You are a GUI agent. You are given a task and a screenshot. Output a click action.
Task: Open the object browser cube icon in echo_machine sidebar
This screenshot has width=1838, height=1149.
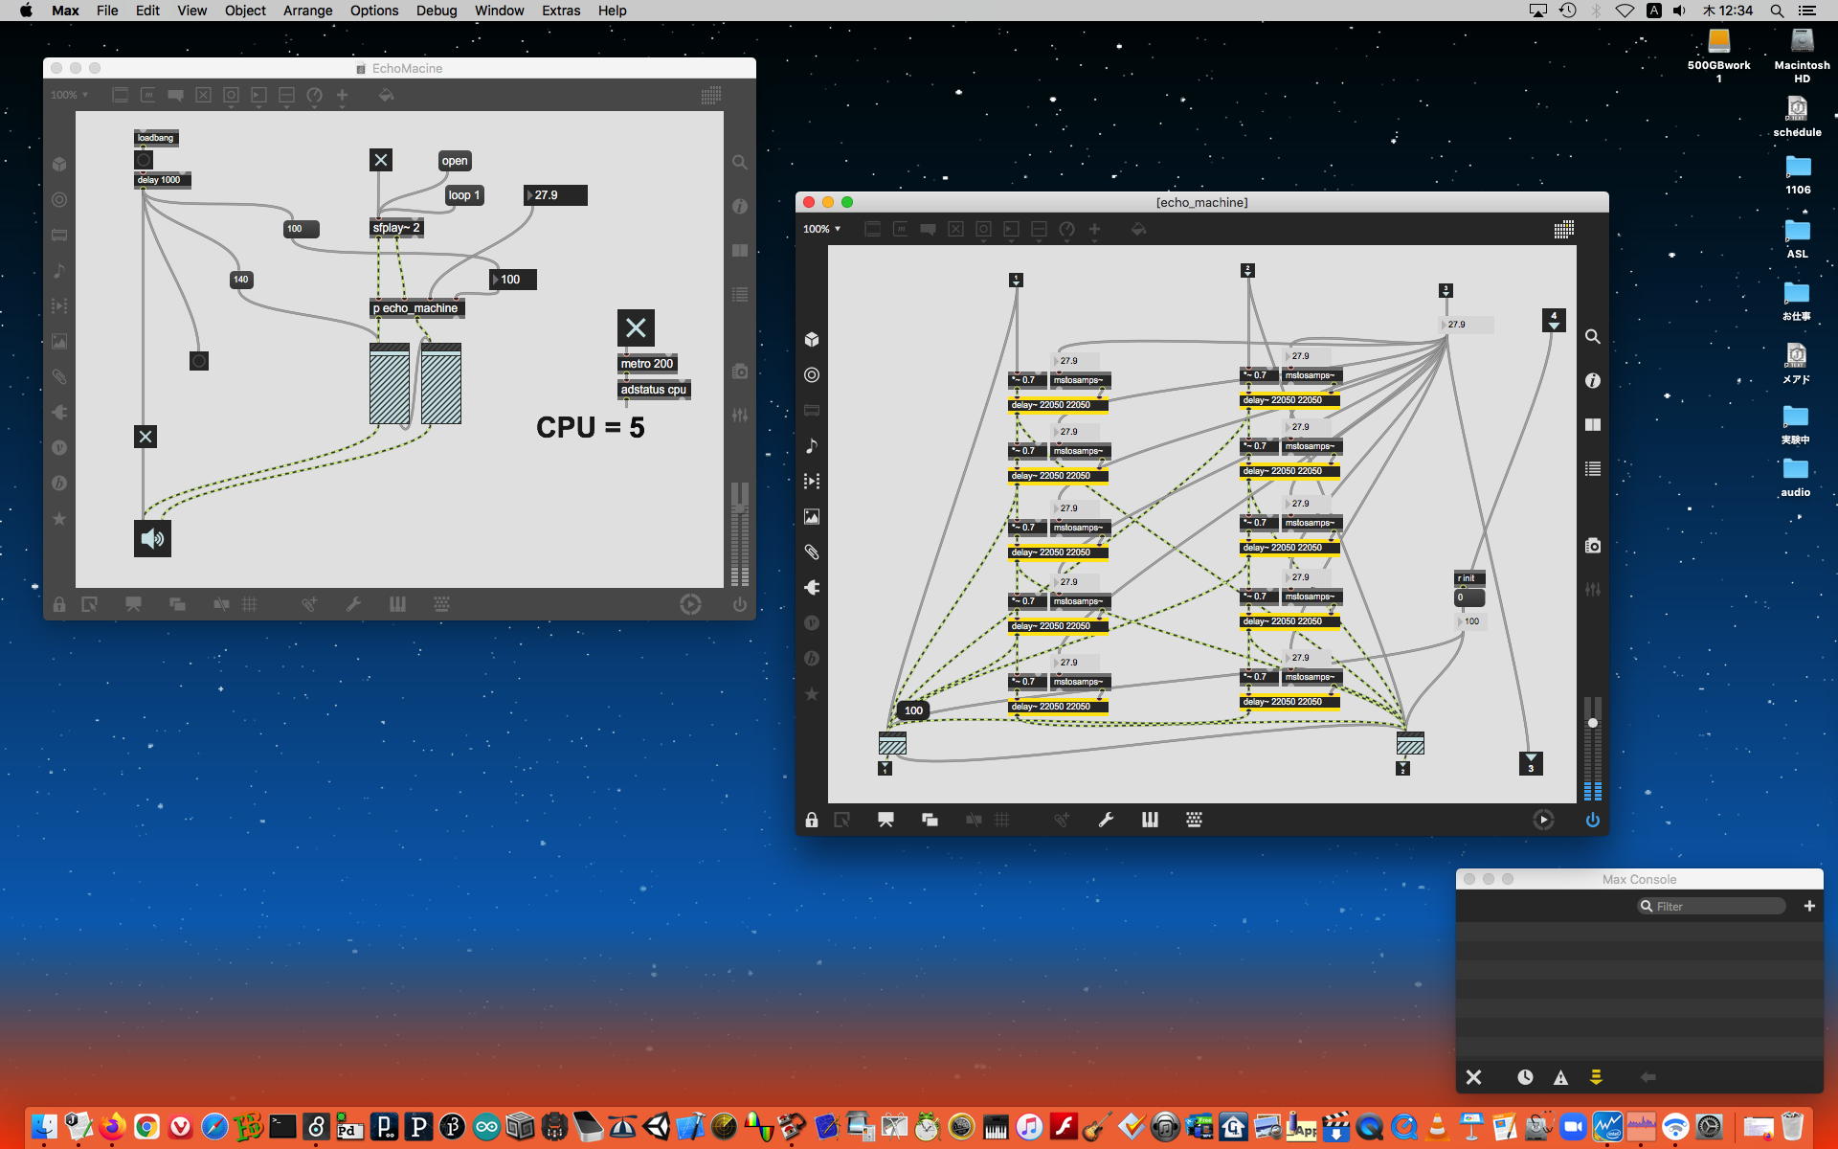812,340
